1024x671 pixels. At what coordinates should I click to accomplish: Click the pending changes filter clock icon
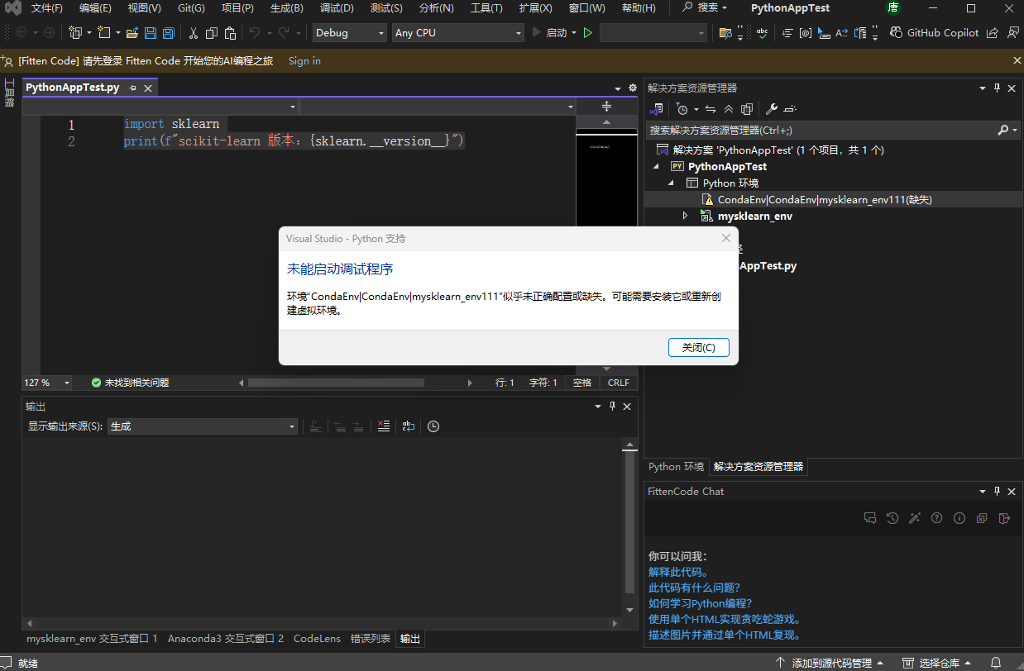[682, 109]
